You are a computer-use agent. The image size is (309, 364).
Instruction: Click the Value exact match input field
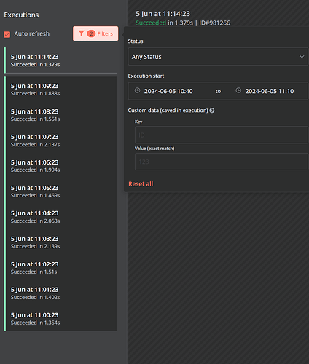point(222,162)
